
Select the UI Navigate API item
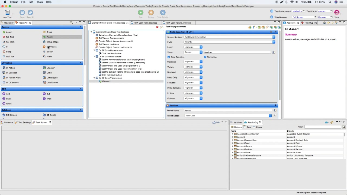coord(52,78)
